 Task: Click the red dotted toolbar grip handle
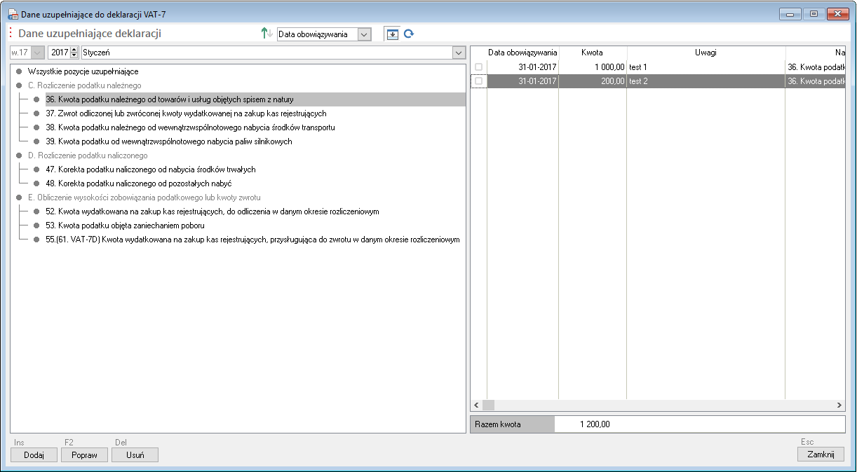(x=11, y=34)
